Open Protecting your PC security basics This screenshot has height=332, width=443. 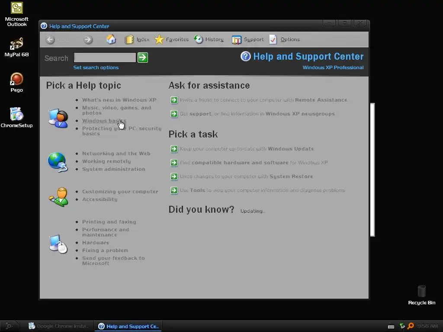pos(122,131)
